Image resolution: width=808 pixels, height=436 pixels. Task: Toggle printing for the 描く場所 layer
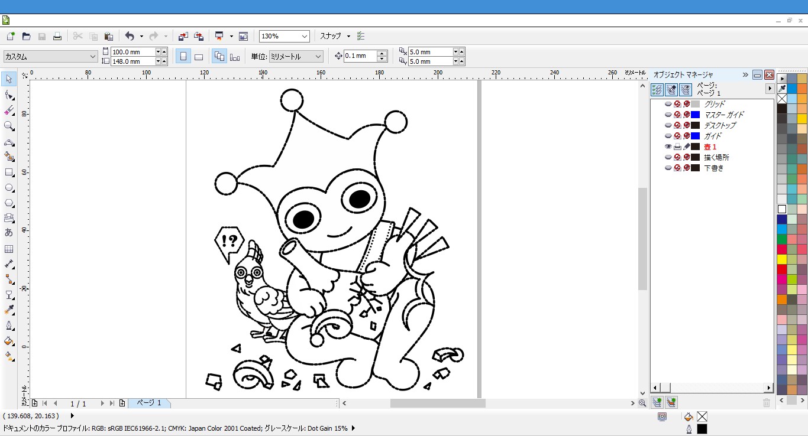[677, 157]
